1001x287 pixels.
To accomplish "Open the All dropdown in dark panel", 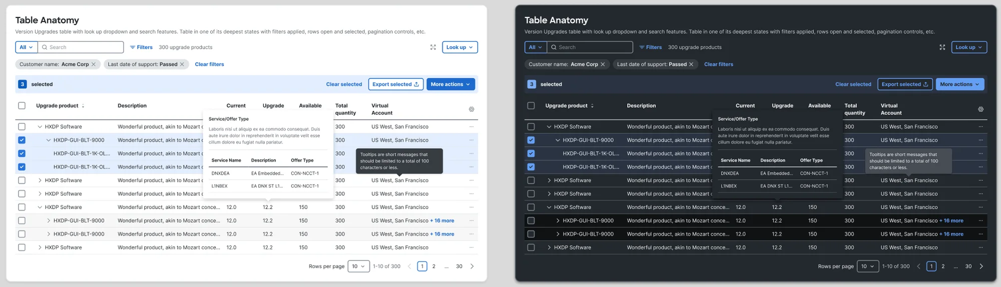I will pos(536,47).
